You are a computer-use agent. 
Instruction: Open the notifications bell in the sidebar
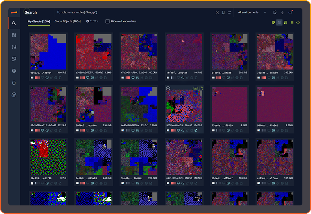coord(14,83)
